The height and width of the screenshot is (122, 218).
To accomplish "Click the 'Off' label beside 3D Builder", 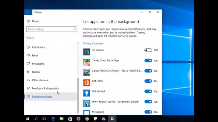I will pos(156,50).
